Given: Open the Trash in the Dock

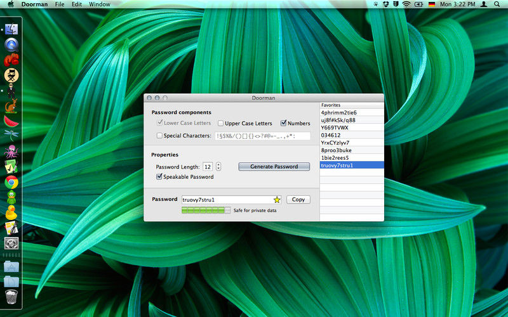Looking at the screenshot, I should click(x=11, y=297).
